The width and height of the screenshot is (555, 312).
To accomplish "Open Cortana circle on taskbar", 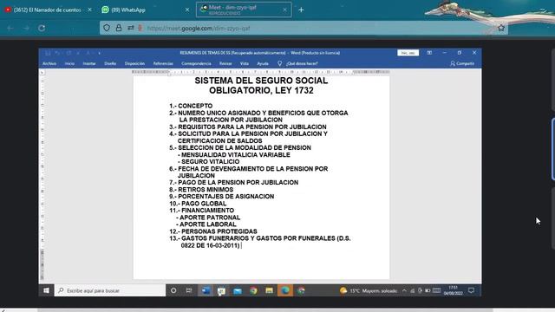I will pos(173,290).
